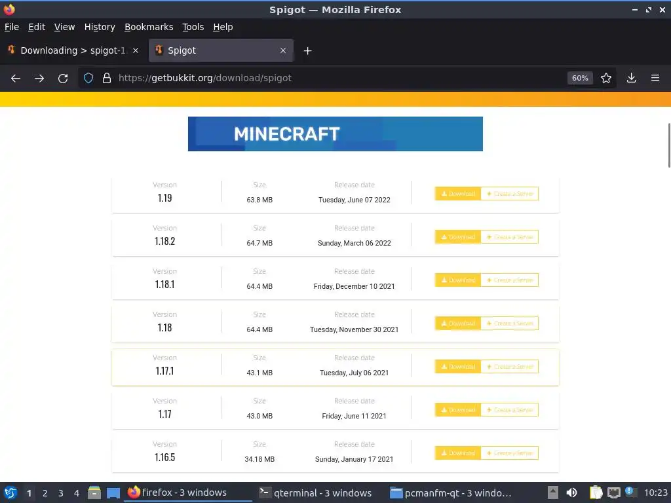
Task: Open the Help menu
Action: tap(223, 27)
